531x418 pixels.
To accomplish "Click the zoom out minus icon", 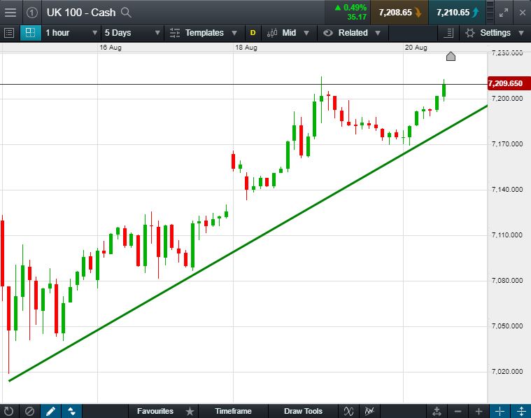I will pyautogui.click(x=458, y=411).
